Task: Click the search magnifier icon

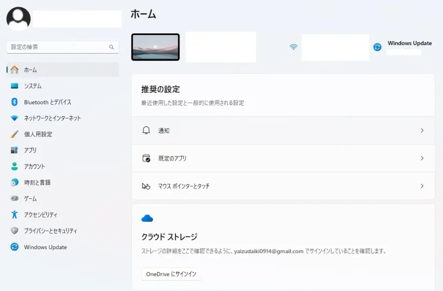Action: pyautogui.click(x=112, y=47)
